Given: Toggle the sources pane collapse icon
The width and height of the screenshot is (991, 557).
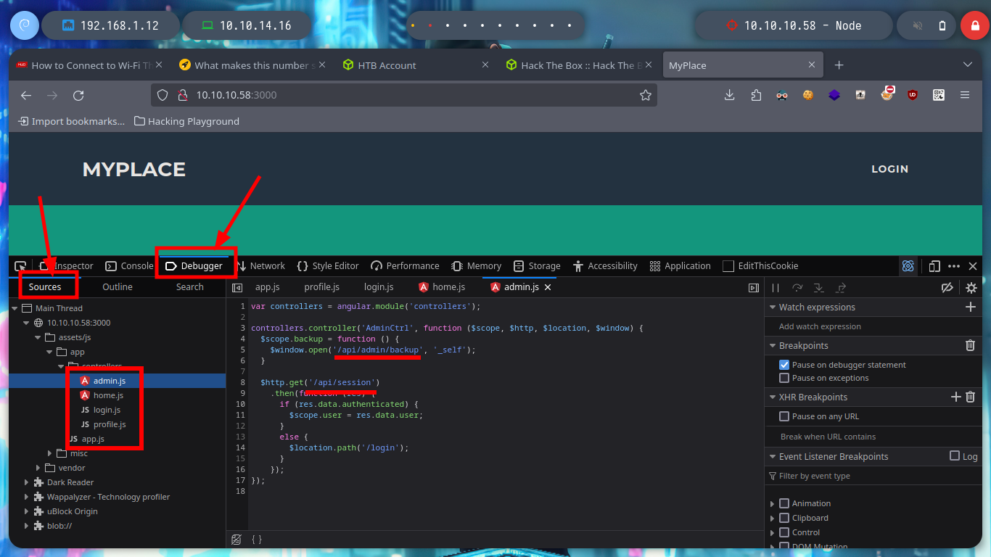Looking at the screenshot, I should tap(237, 288).
